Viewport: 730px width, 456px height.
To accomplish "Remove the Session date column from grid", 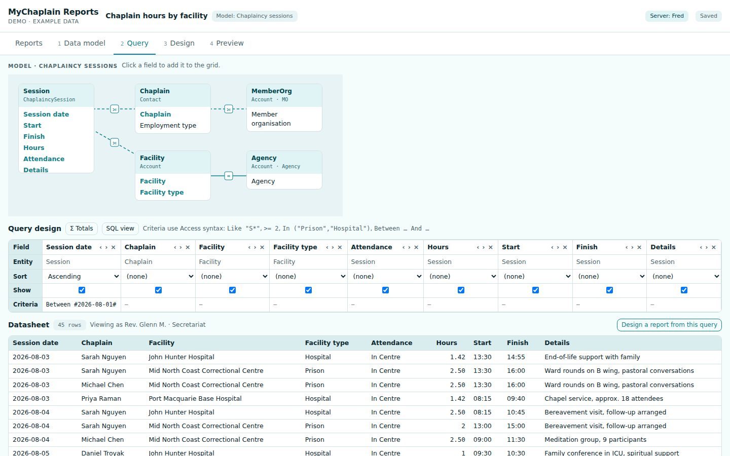I will pos(113,247).
